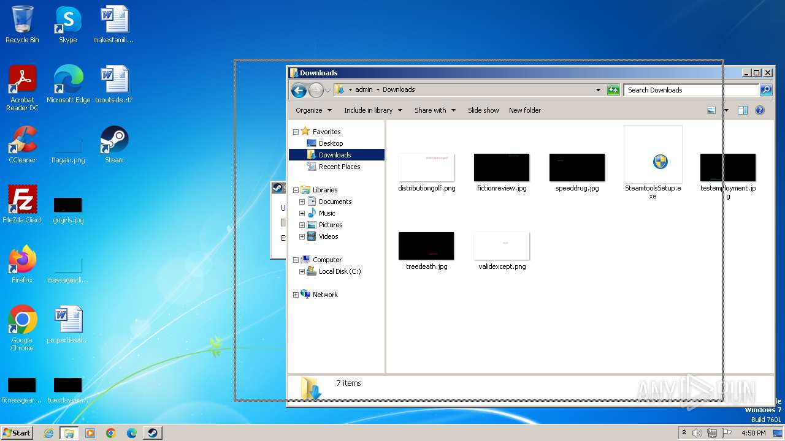Select tuesdaysec file on desktop

(x=68, y=390)
